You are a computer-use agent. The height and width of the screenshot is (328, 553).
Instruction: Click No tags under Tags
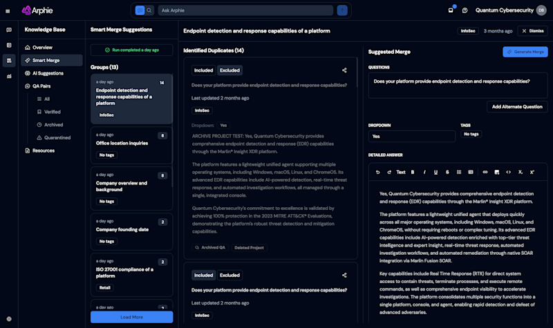471,134
